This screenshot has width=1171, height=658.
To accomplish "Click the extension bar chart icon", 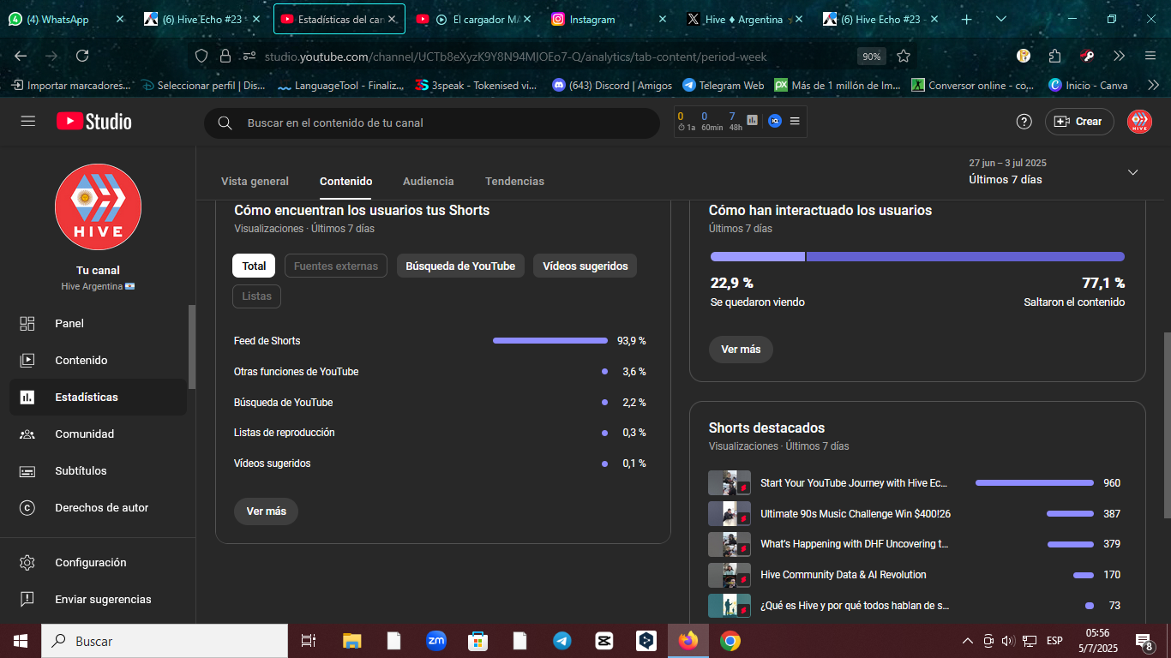I will (753, 121).
